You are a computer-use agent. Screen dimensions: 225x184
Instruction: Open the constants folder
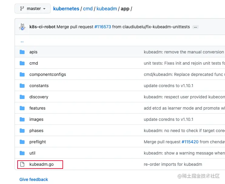39,86
